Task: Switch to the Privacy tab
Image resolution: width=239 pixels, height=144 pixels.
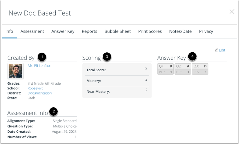Action: click(206, 31)
